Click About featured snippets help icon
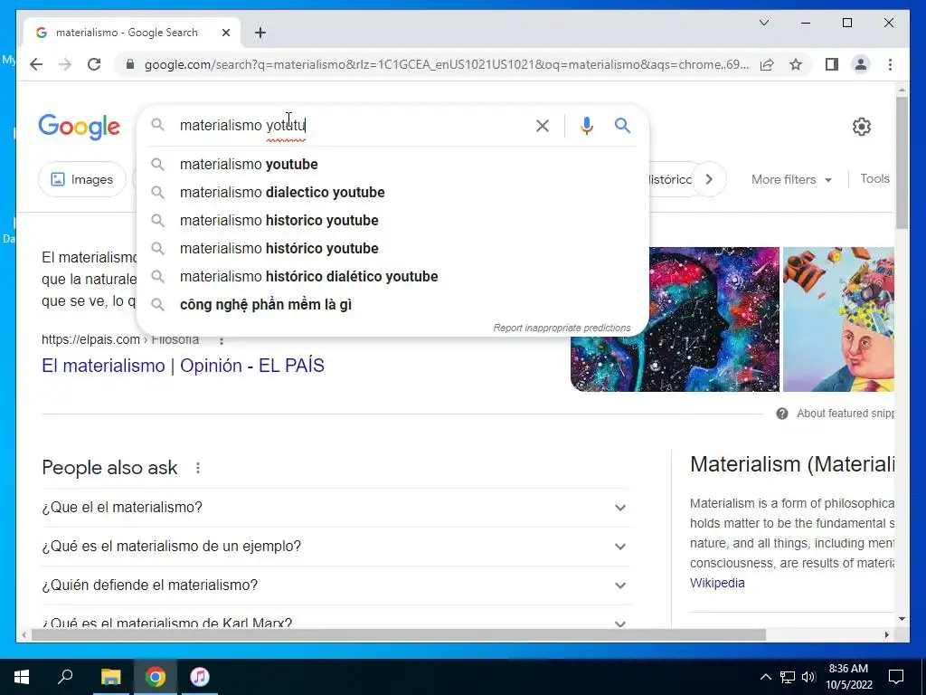Screen dimensions: 926x695 [782, 414]
